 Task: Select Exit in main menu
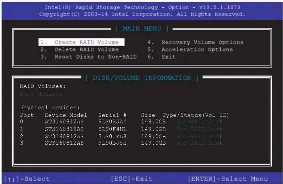pos(162,57)
